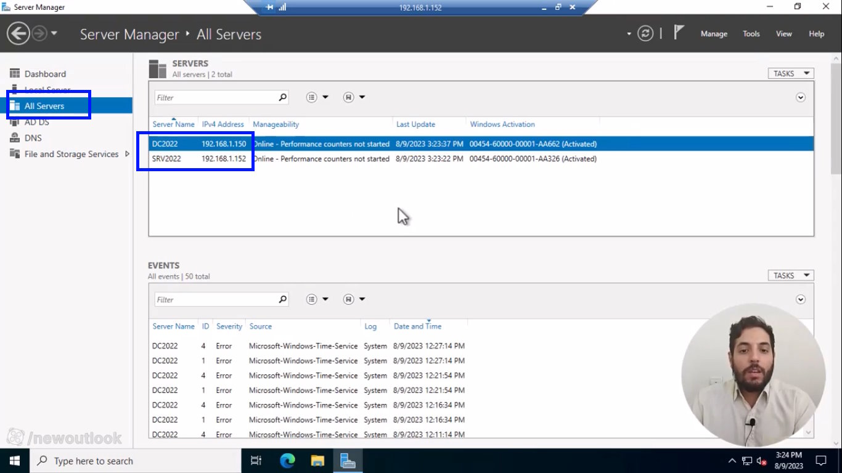Click activation ID 00454-60000-00001-AA326 cell

click(533, 159)
